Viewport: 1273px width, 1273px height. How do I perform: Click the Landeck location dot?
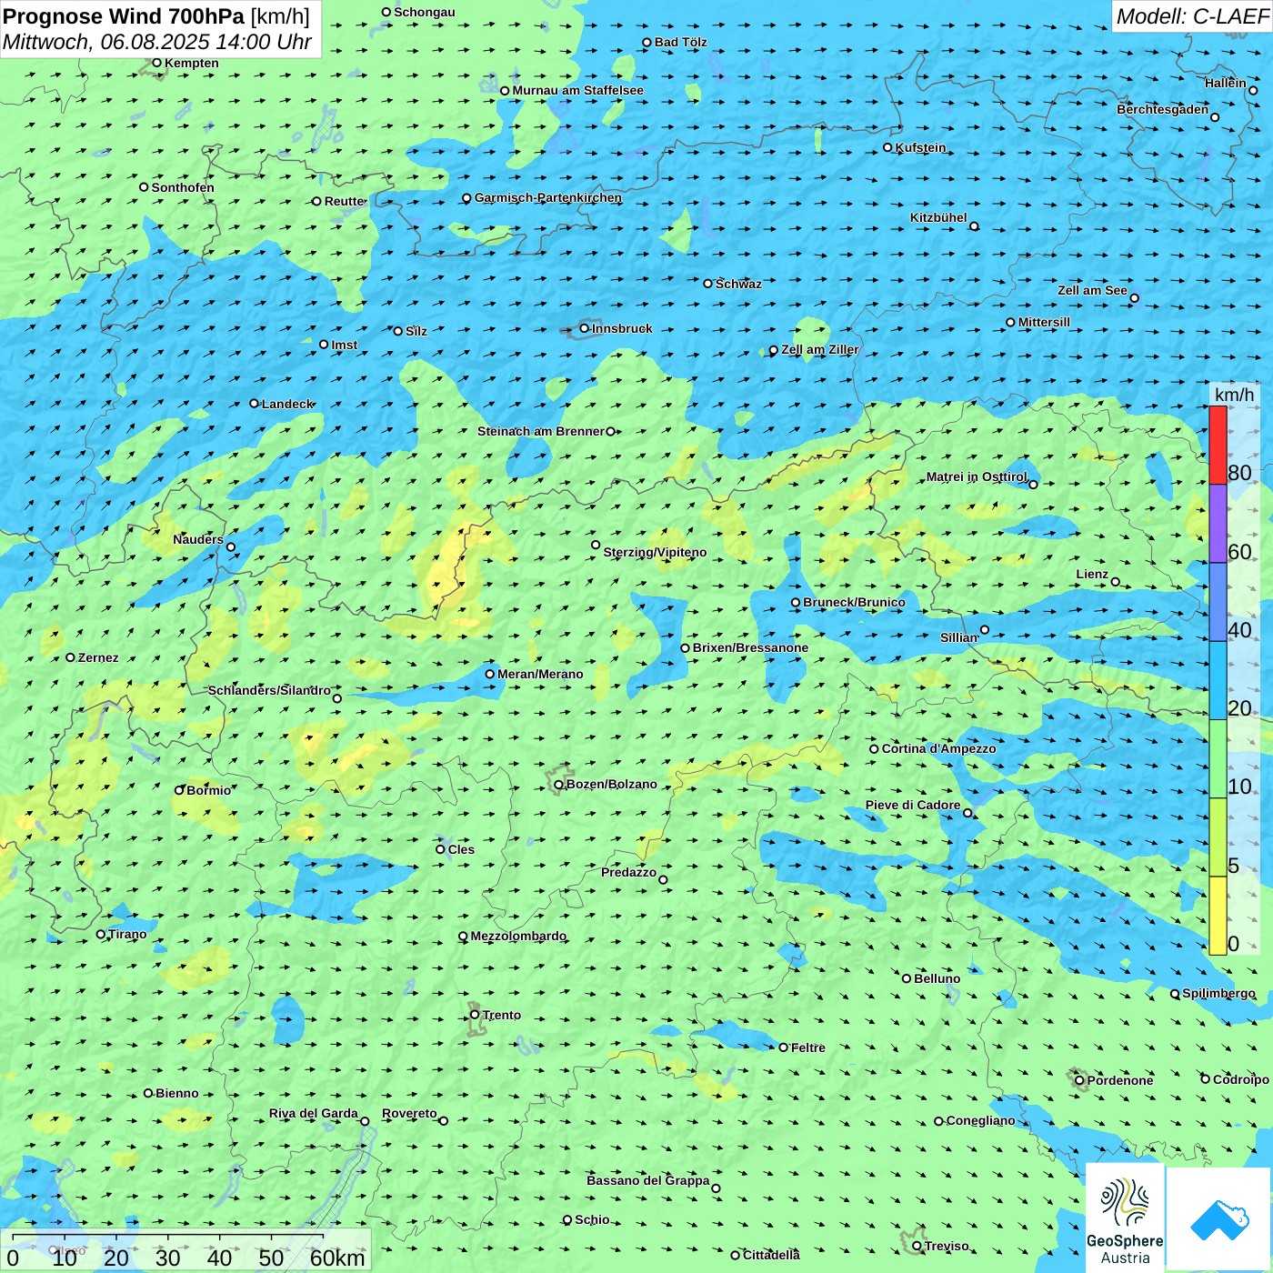[x=255, y=404]
